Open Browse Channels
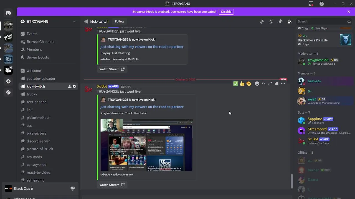 pyautogui.click(x=48, y=41)
